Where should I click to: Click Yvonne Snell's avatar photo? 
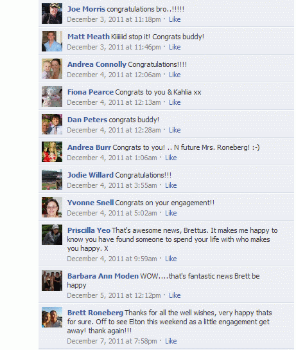pos(52,207)
